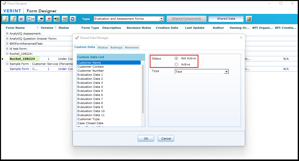Select Evaluation Data 4 in list
Viewport: 299px width, 161px height.
pyautogui.click(x=109, y=87)
